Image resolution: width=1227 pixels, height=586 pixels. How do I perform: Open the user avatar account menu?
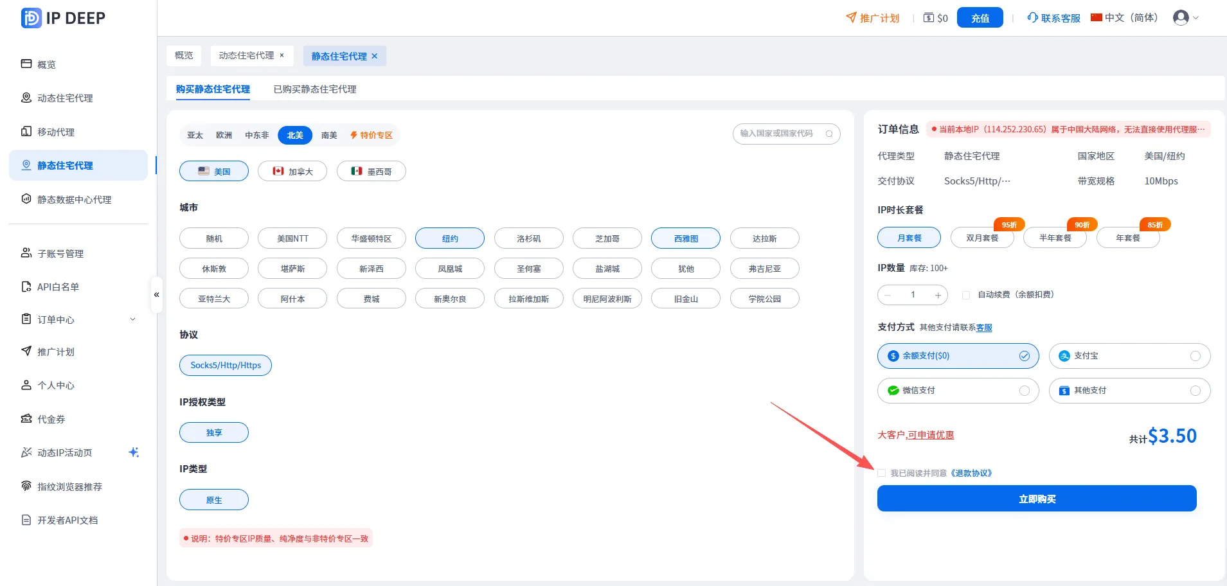[x=1185, y=18]
